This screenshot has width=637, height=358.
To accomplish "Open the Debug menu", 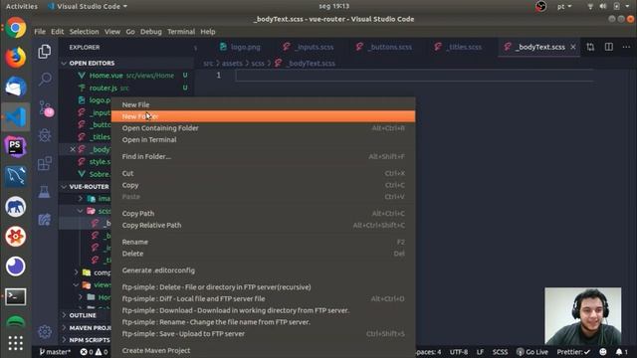I will tap(151, 32).
